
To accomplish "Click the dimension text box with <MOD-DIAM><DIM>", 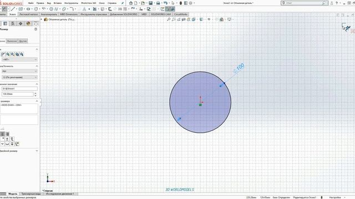I will coord(19,108).
